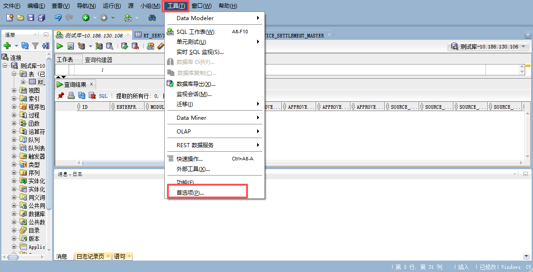
Task: Expand the 视图 tree node
Action: coord(14,91)
